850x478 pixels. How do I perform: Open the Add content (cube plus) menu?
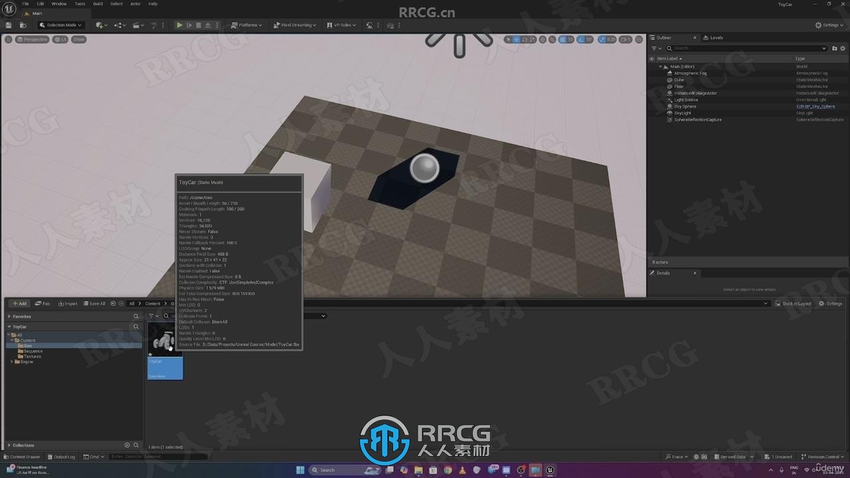[101, 25]
